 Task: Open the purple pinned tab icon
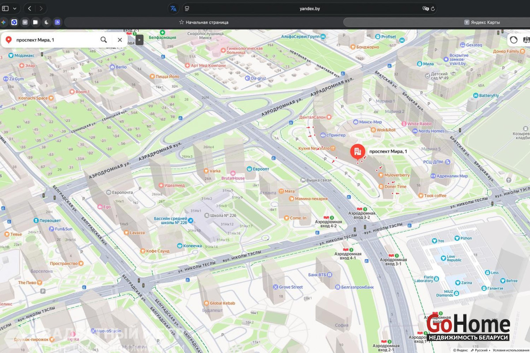pyautogui.click(x=57, y=22)
